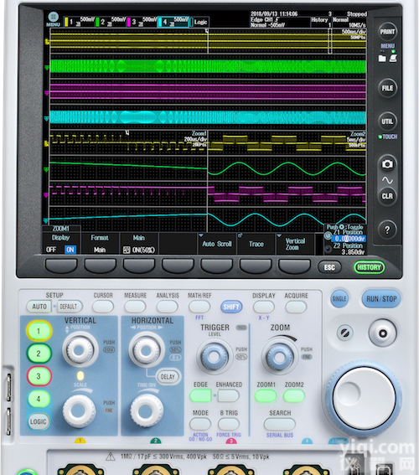Tap the on-screen MENU label under PRINT
The height and width of the screenshot is (475, 419).
pos(387,46)
